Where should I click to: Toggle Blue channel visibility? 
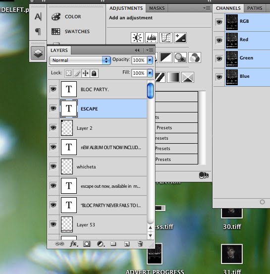219,77
